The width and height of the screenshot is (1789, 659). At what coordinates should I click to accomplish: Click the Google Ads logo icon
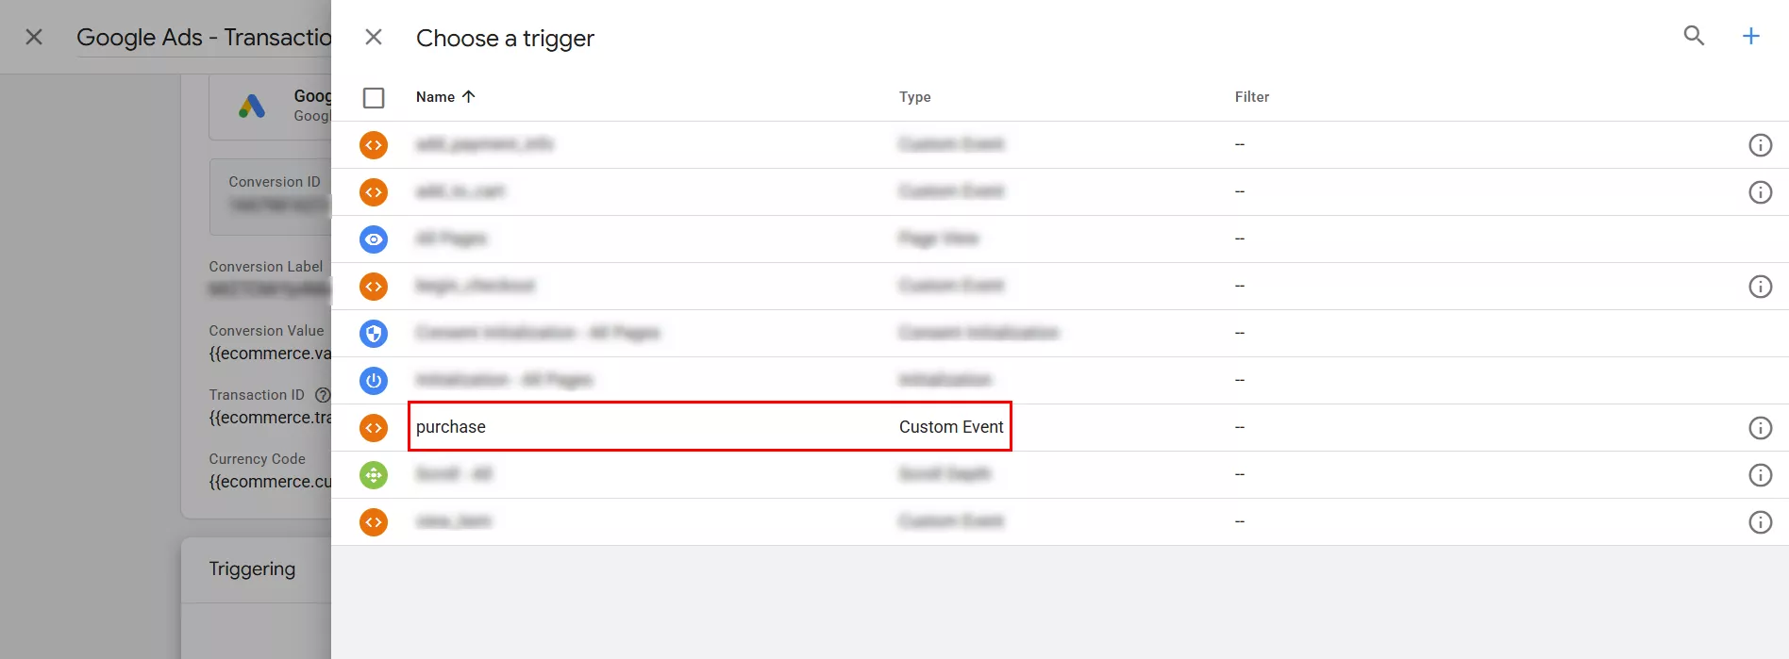tap(252, 106)
